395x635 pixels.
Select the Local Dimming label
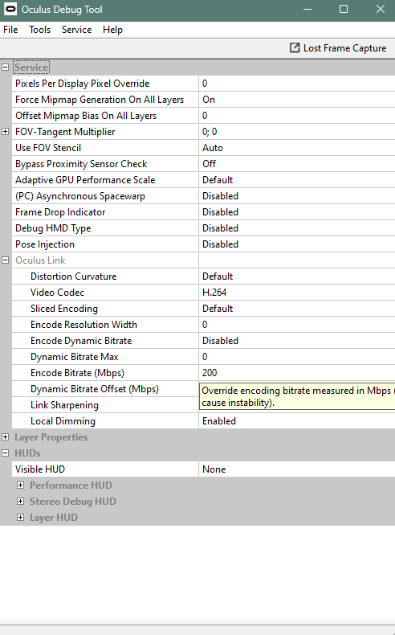click(x=63, y=421)
